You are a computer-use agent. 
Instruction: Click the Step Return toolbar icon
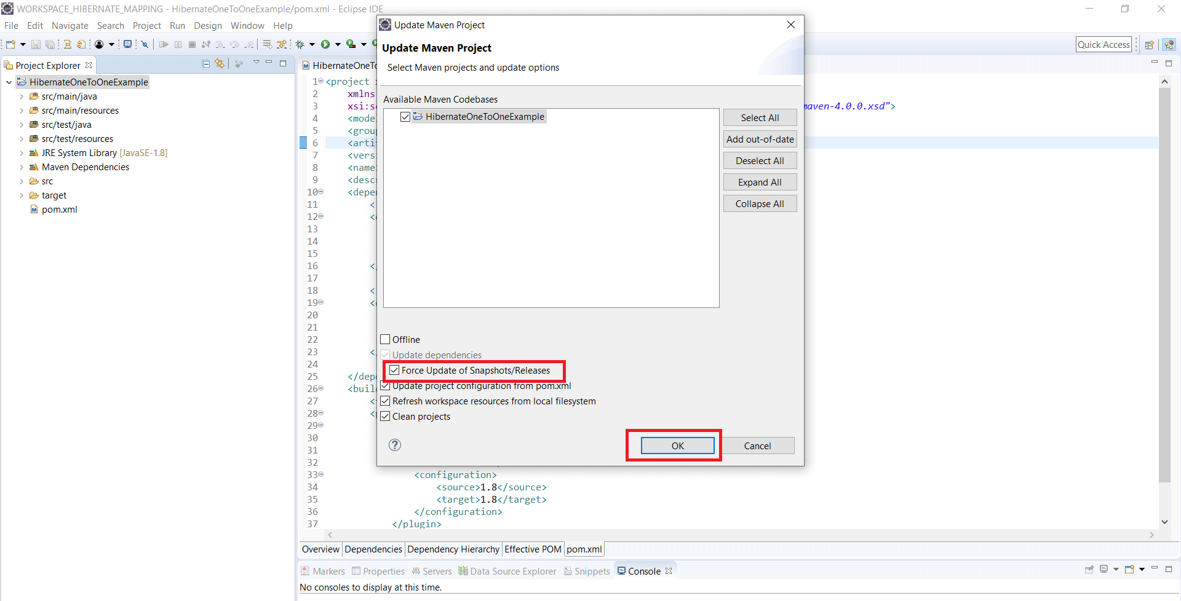pos(249,44)
